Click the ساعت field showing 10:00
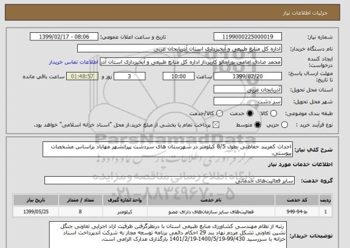350x248 pixels. click(179, 76)
